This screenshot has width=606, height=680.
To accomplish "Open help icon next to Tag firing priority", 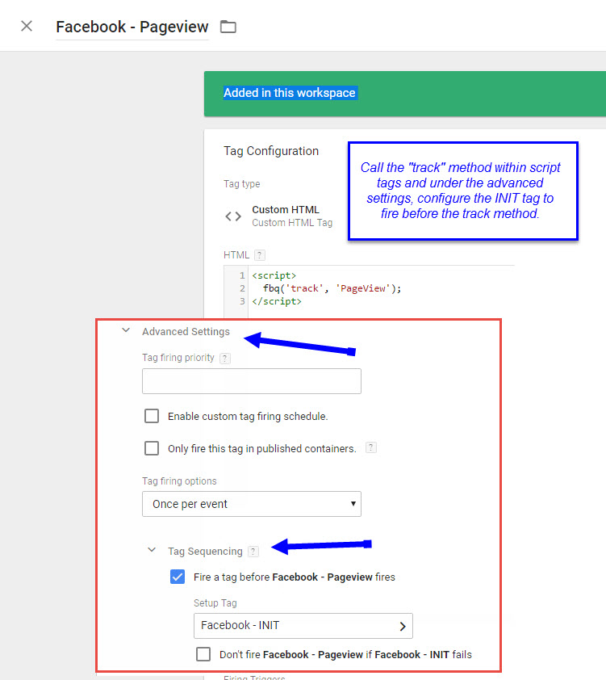I will click(225, 359).
